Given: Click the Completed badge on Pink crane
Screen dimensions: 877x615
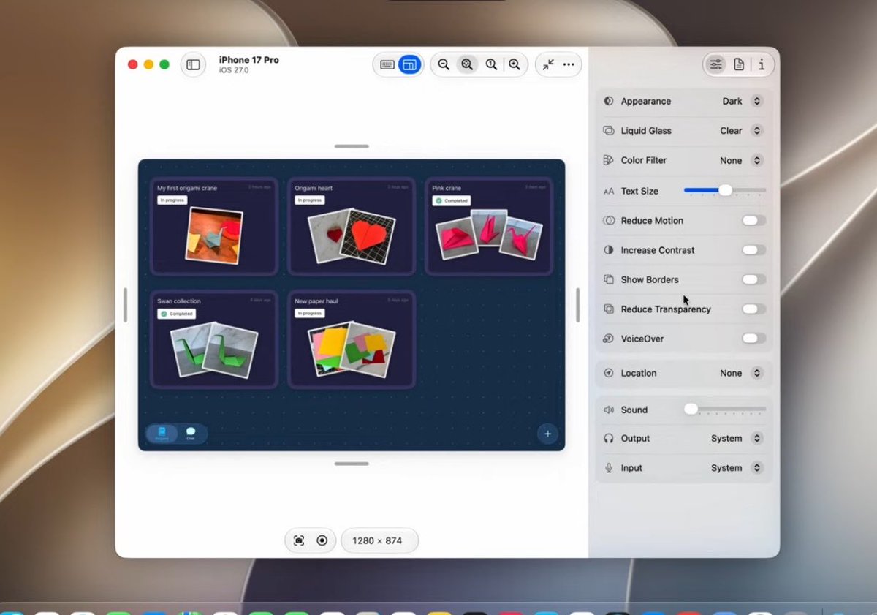Looking at the screenshot, I should tap(451, 200).
